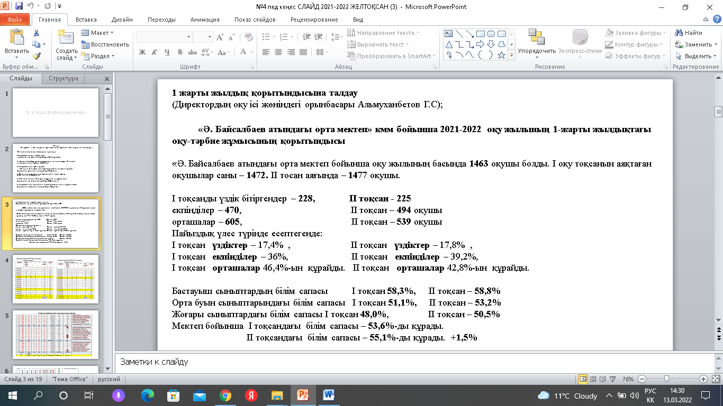
Task: Select the Format Painter brush icon
Action: [x=36, y=56]
